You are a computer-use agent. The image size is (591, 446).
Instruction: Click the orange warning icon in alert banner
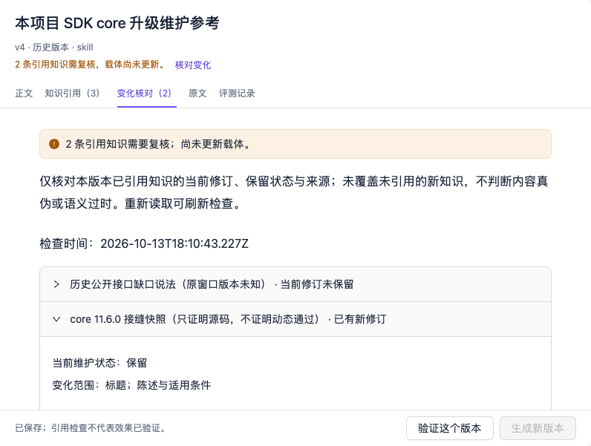tap(54, 144)
